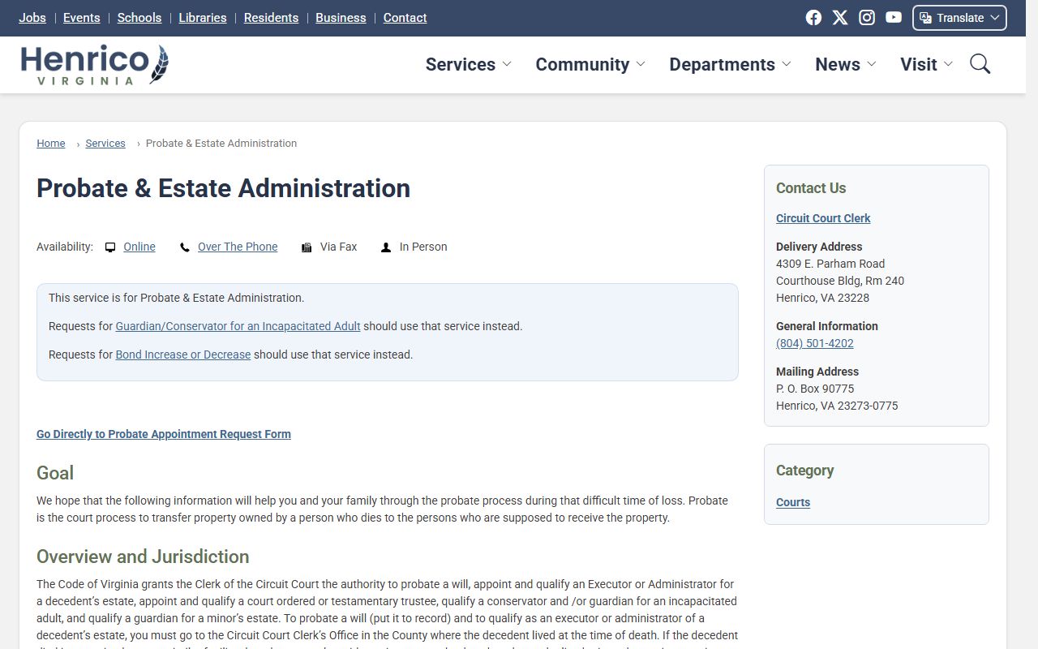Expand the Visit menu
The height and width of the screenshot is (649, 1038).
pos(927,64)
